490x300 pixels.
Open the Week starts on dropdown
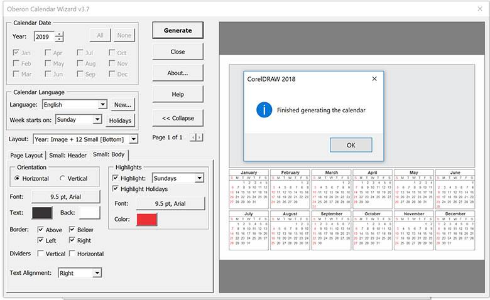[97, 119]
